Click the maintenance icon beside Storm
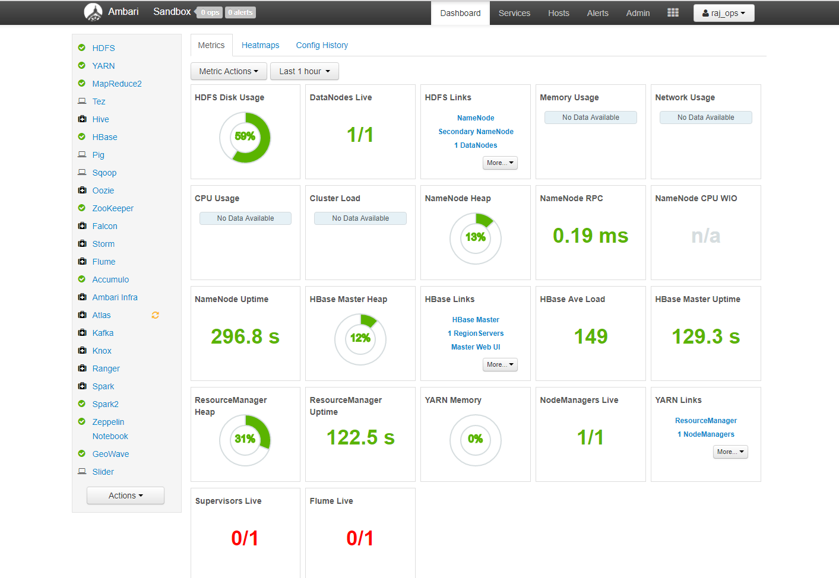The width and height of the screenshot is (839, 578). pos(82,243)
